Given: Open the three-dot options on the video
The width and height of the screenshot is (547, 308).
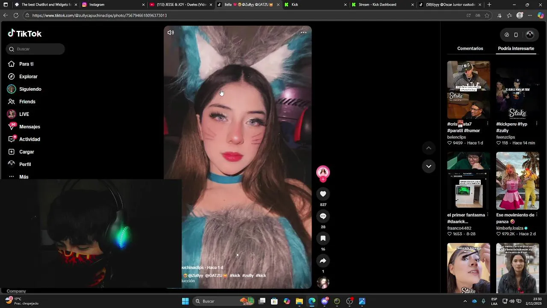Looking at the screenshot, I should tap(303, 33).
